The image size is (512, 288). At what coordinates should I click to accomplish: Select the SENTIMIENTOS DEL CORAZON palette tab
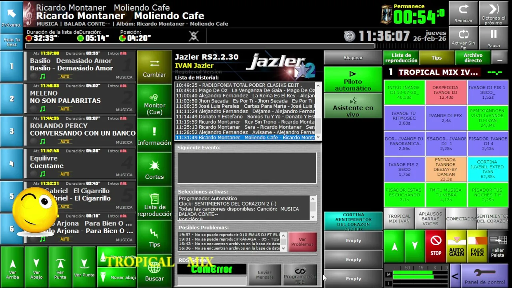(x=492, y=219)
